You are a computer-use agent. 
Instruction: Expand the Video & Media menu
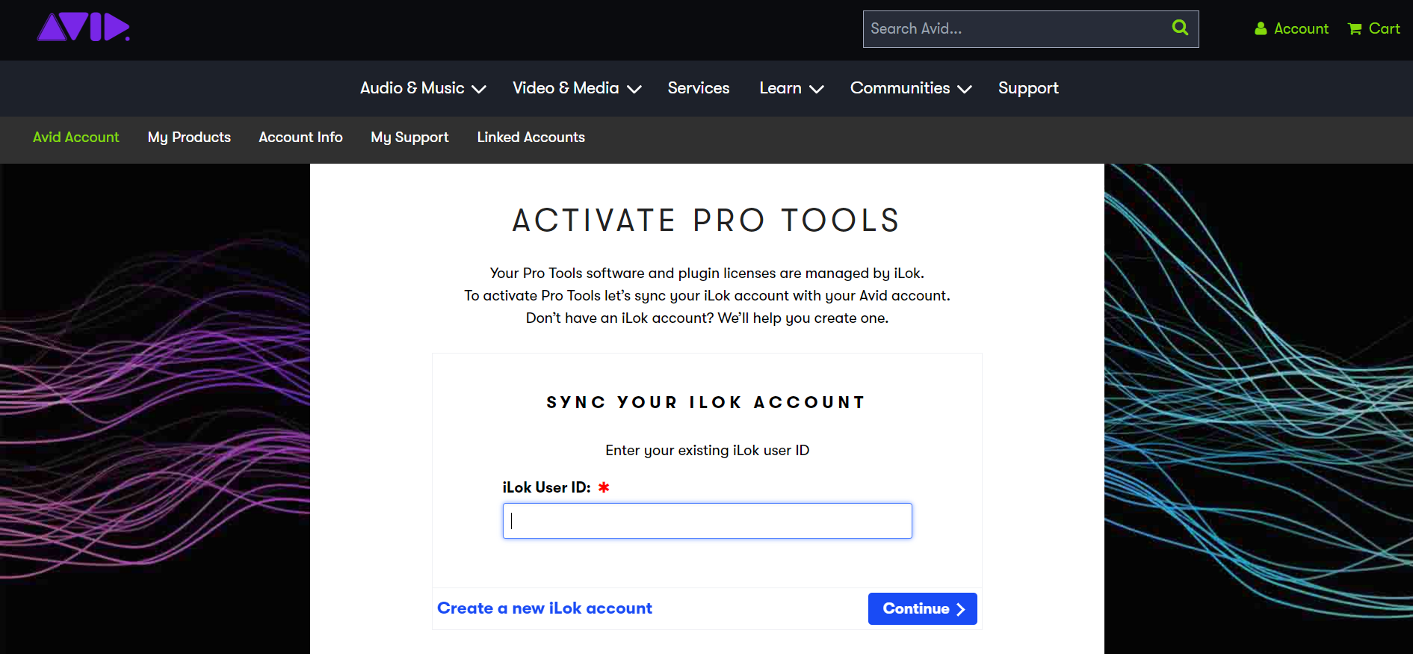(577, 88)
